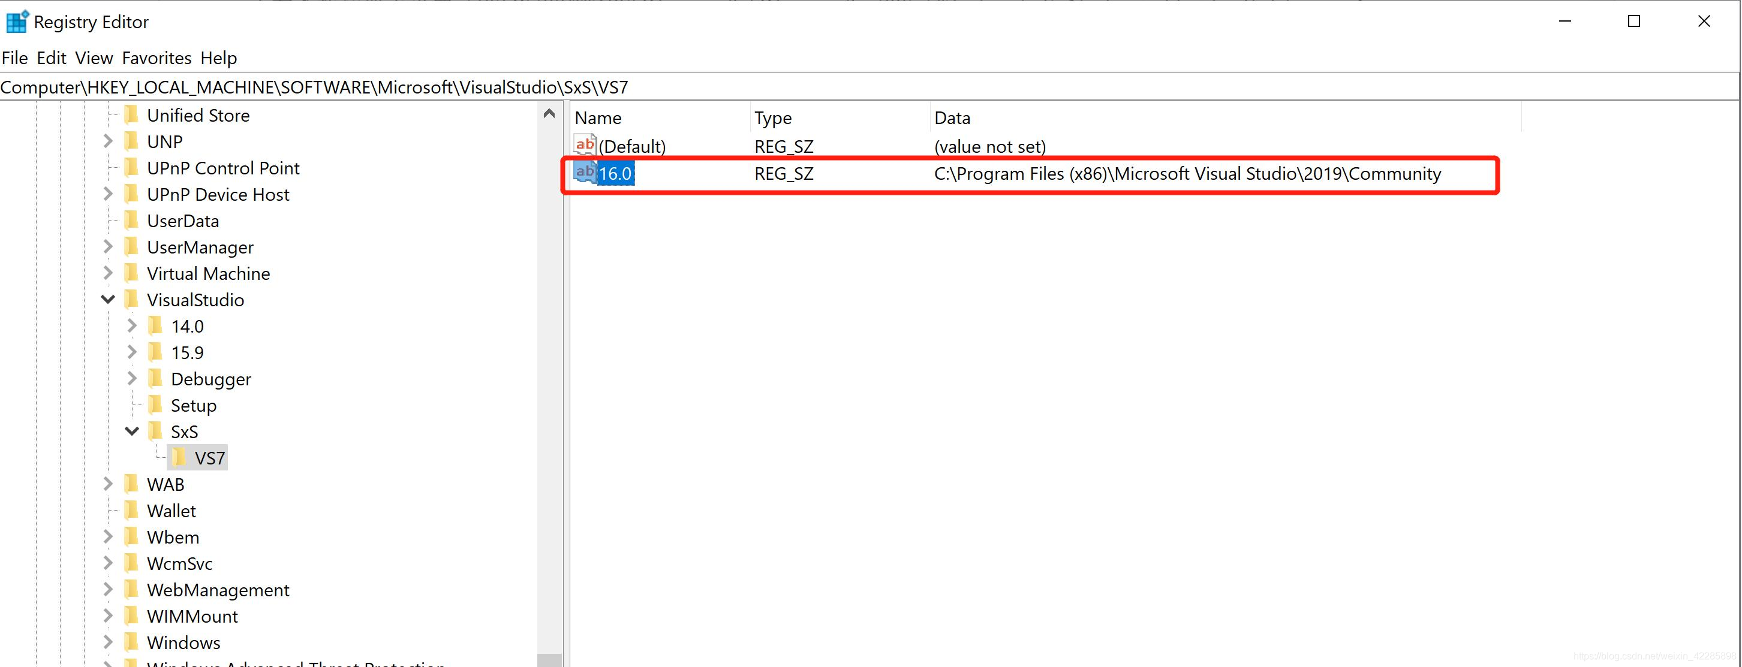Click the WebManagement folder icon

pos(132,589)
